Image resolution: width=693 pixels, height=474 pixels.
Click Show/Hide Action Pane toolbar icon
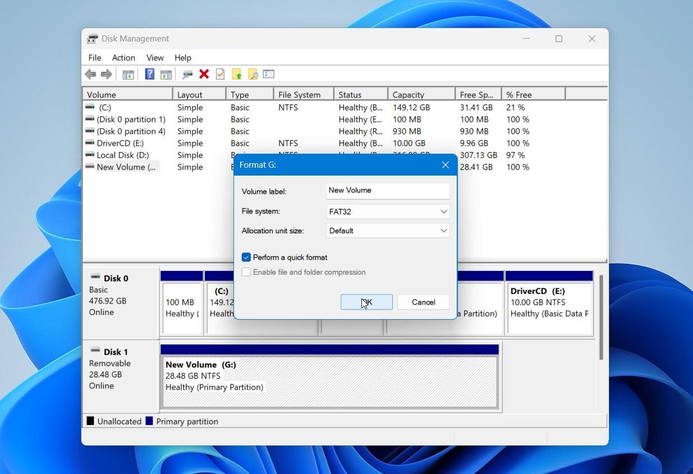coord(166,74)
